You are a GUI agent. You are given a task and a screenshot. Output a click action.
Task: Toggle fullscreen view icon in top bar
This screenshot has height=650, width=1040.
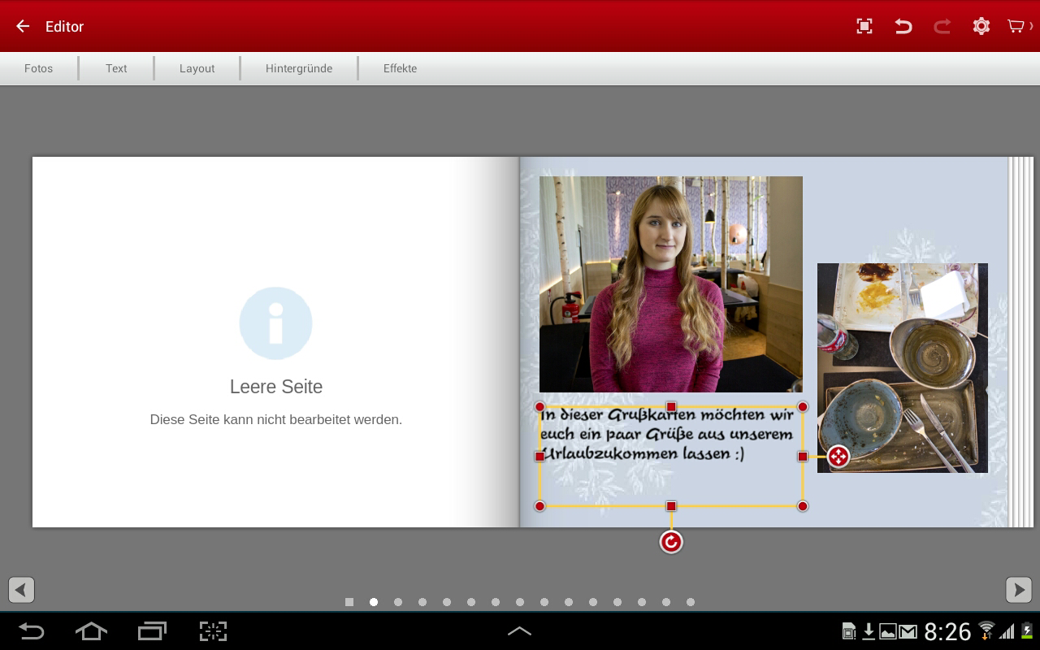[x=864, y=27]
